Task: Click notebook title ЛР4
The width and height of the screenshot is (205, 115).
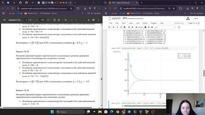Action: 125,19
